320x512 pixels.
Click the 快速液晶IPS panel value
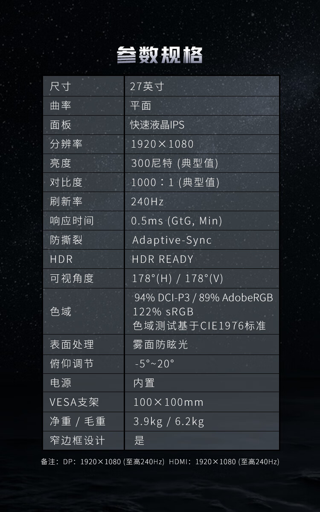(157, 125)
